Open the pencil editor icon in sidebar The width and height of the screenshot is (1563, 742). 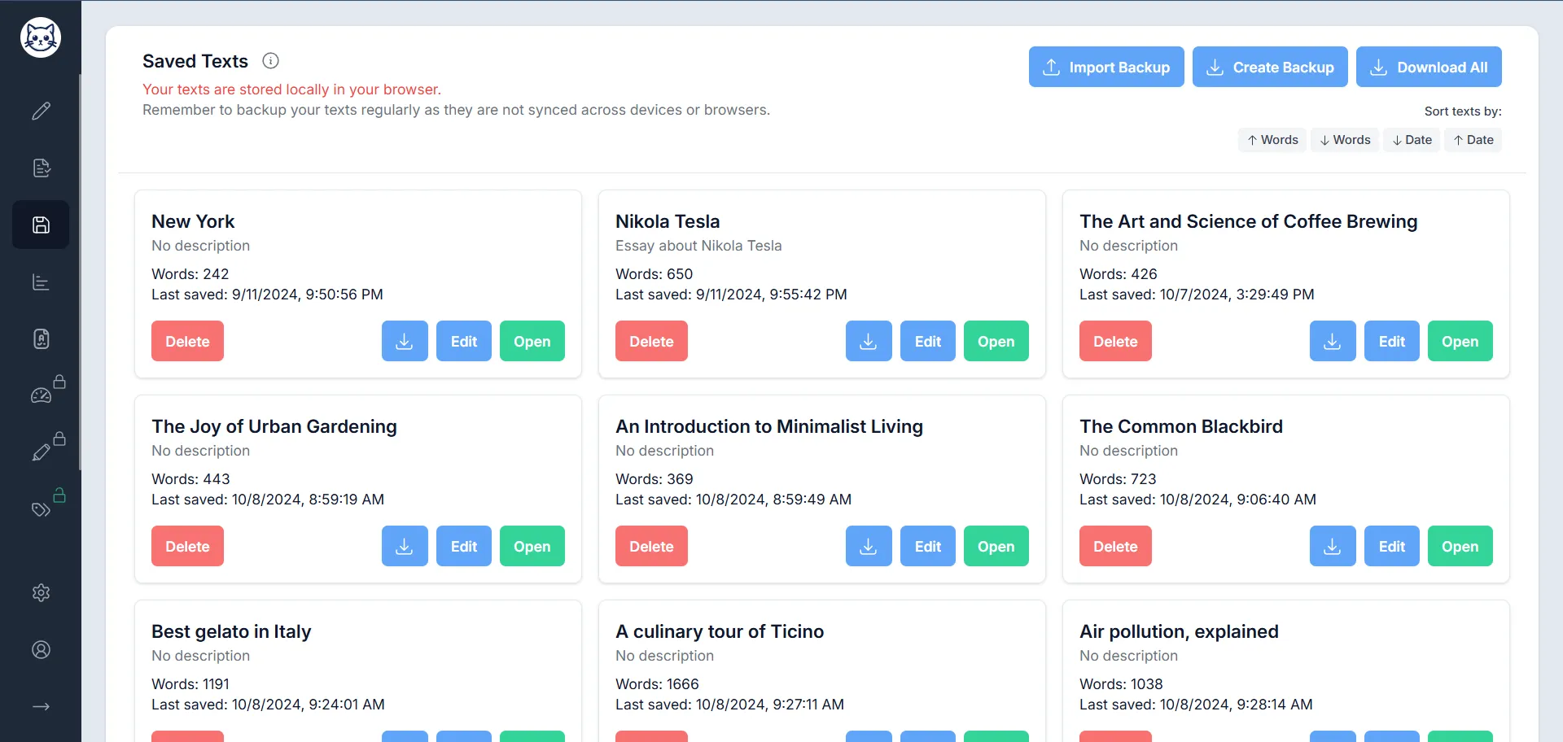41,111
